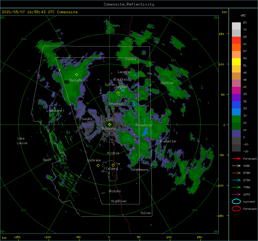Click the 65 value on dBZ scale
This screenshot has width=258, height=241.
[x=245, y=37]
